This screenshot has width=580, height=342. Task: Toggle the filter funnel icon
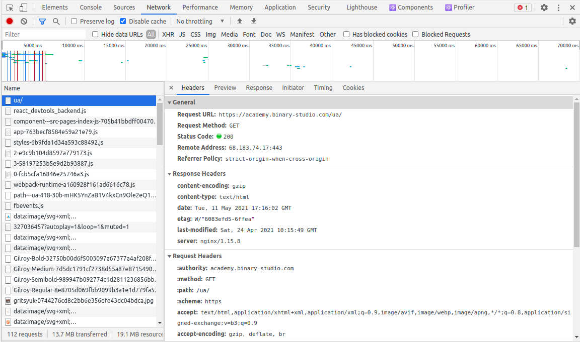[x=42, y=22]
